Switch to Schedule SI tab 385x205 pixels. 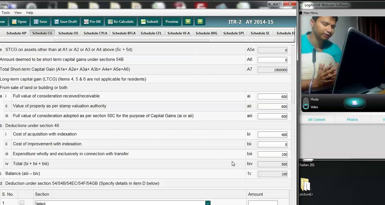(x=260, y=33)
